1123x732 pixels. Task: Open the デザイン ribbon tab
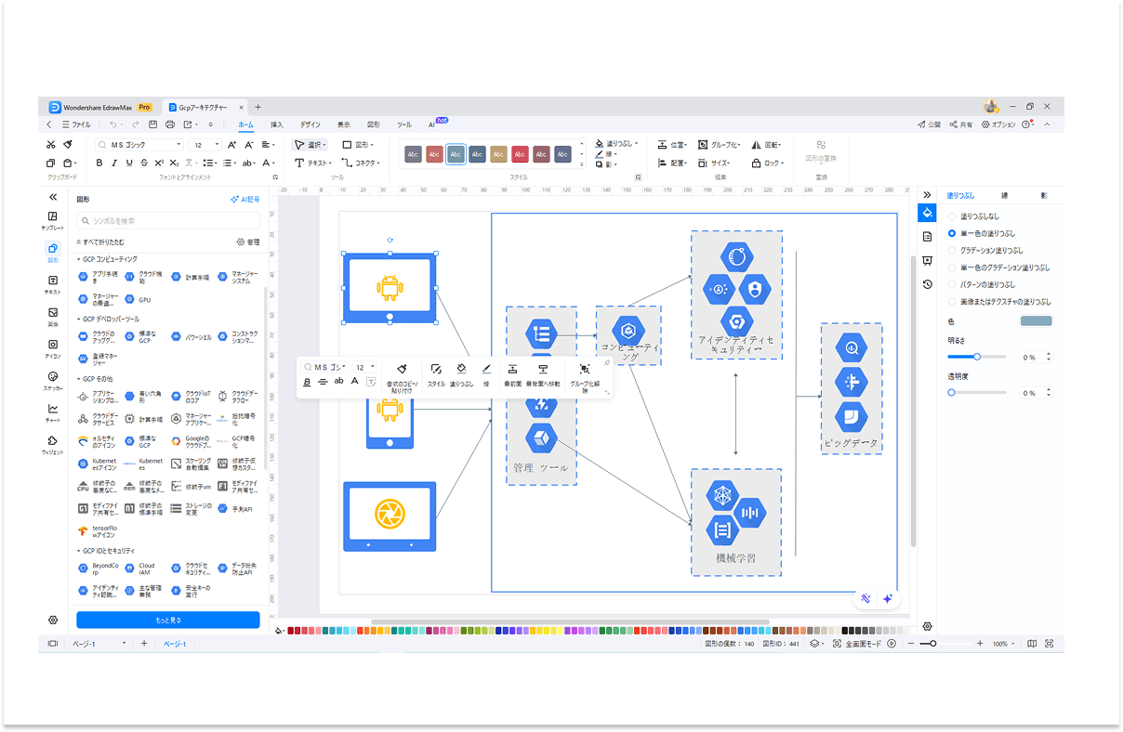(310, 124)
